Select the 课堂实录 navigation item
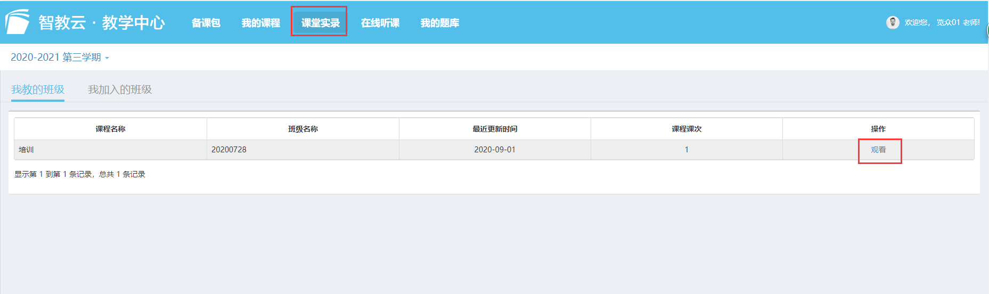Screen dimensions: 989x294 click(320, 23)
